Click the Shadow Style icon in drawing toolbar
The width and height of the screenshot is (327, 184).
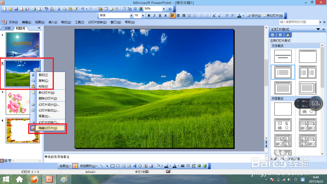(199, 166)
